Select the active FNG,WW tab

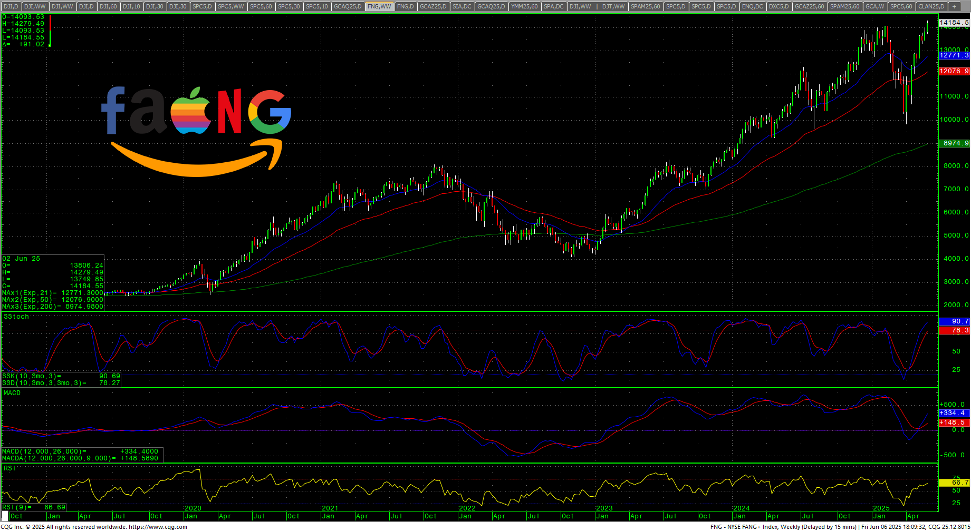click(379, 6)
